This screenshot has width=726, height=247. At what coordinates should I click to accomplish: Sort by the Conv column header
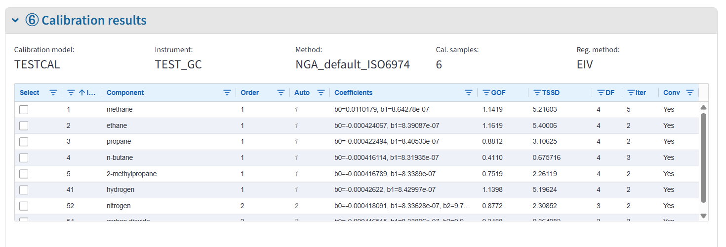pyautogui.click(x=672, y=93)
